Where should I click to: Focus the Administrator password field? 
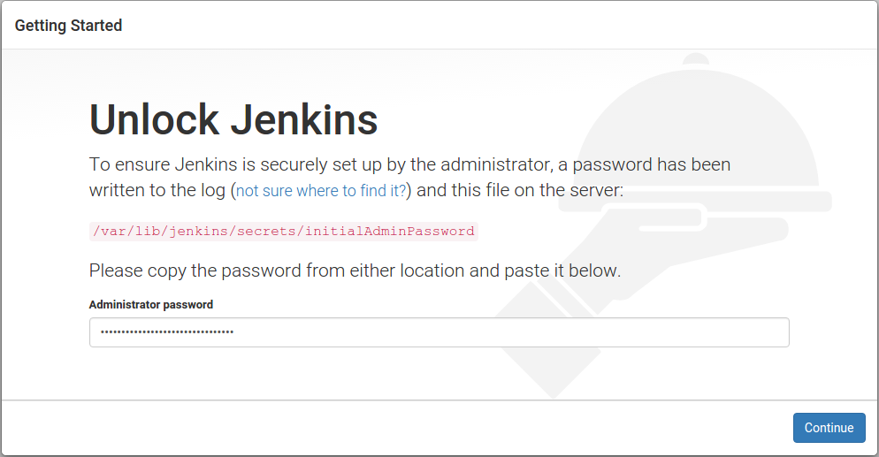(x=439, y=332)
